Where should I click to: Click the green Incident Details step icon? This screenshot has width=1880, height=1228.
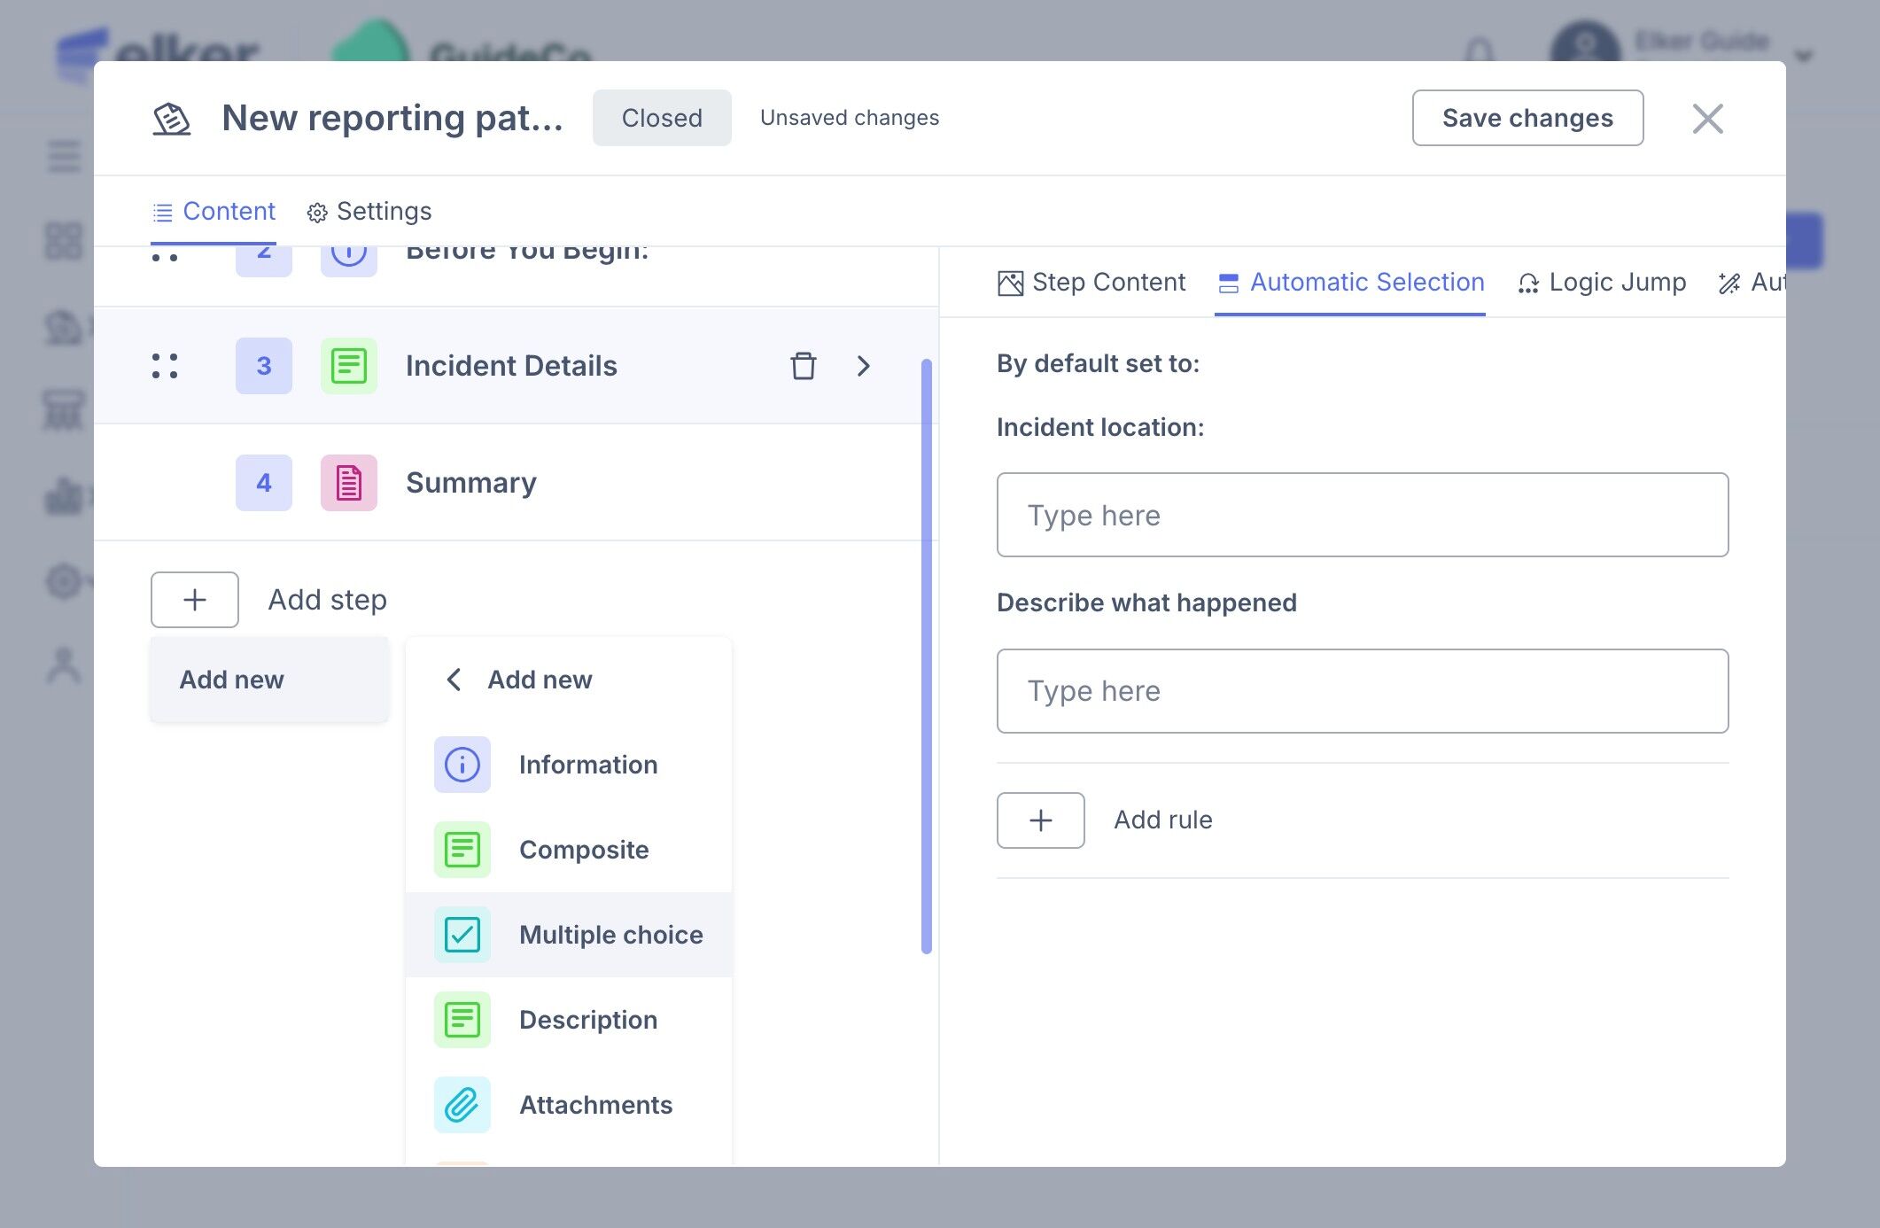click(348, 366)
